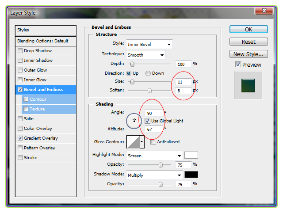Tick the Inner Glow checkbox
The height and width of the screenshot is (213, 283).
(20, 80)
